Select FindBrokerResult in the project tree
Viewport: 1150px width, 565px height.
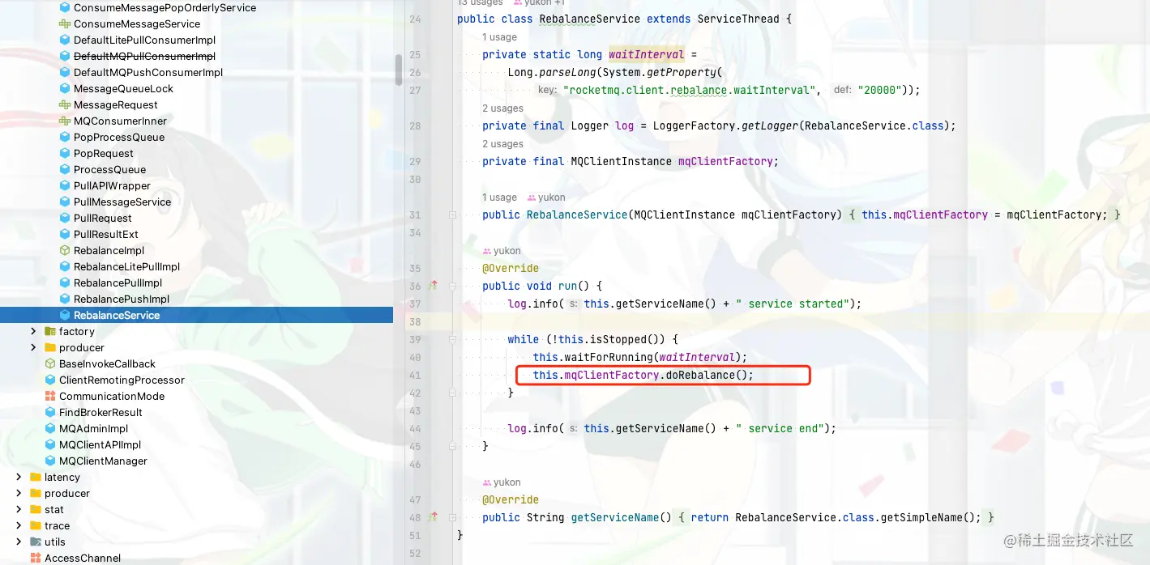click(x=100, y=412)
